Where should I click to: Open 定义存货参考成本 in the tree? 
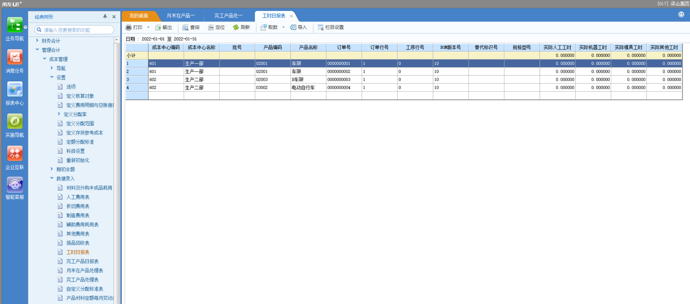click(x=85, y=133)
